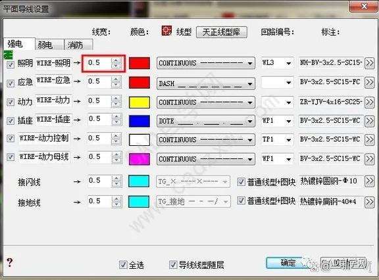Toggle the 导线线型随层 checkbox
Viewport: 379px width, 280px height.
[x=173, y=264]
